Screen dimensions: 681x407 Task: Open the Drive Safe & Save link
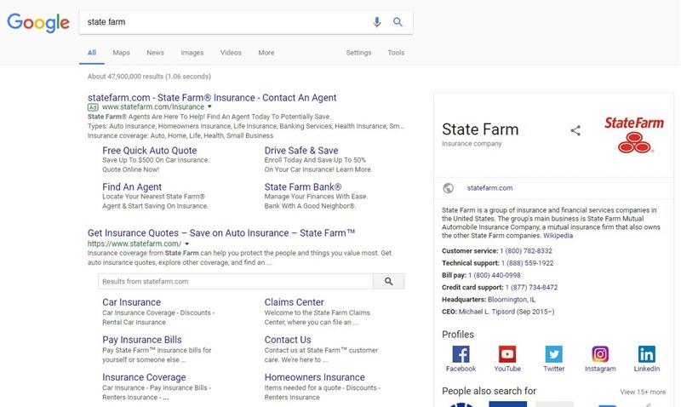(301, 151)
